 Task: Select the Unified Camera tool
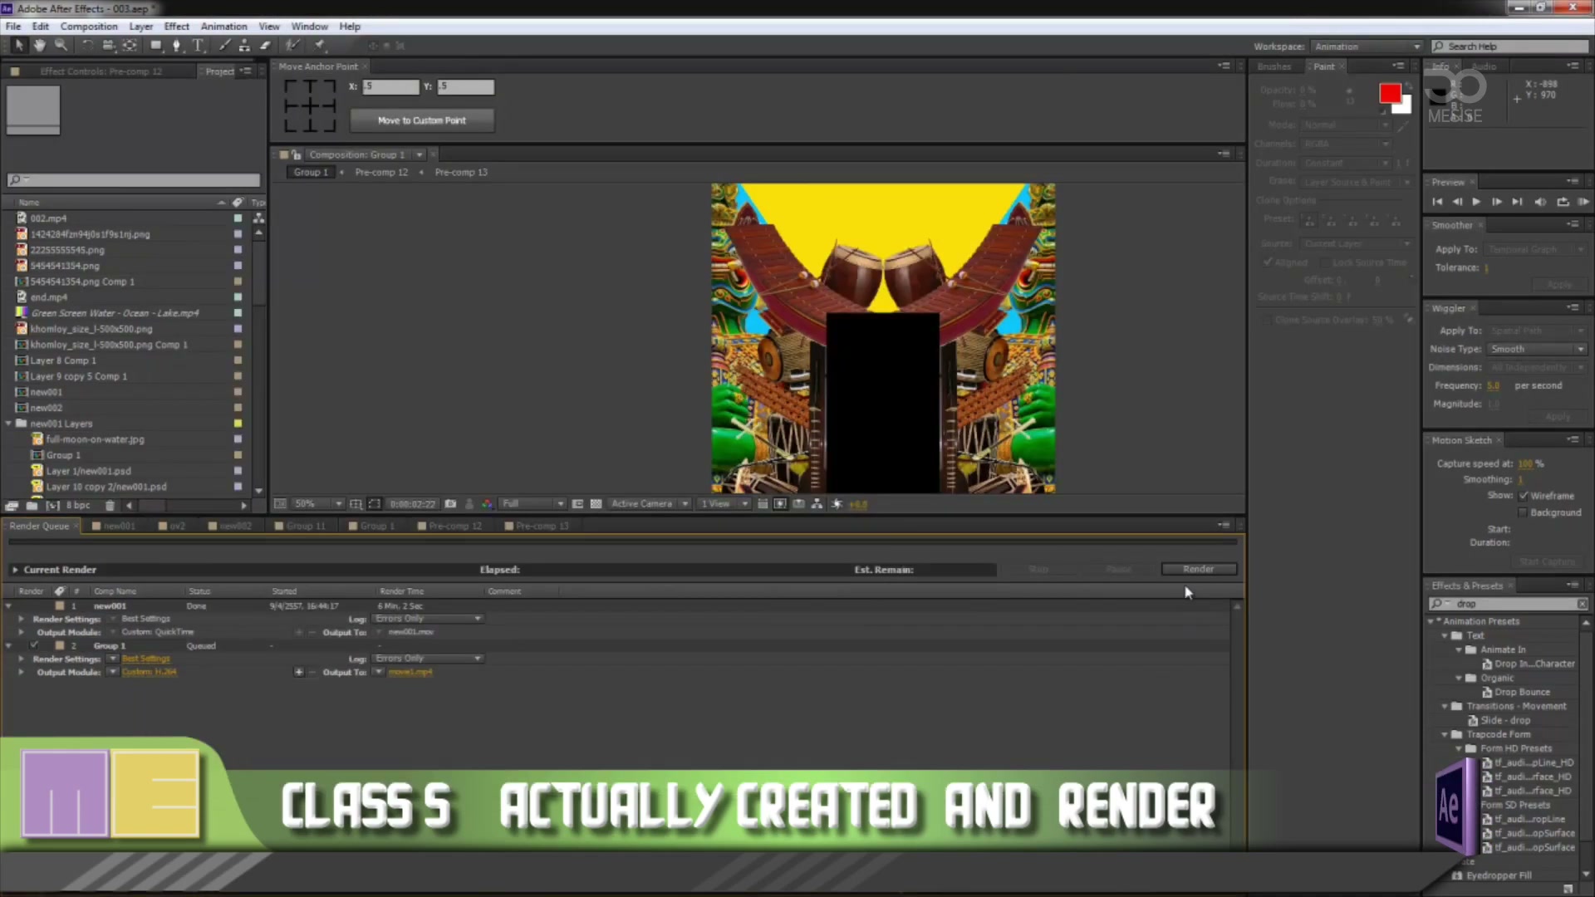pyautogui.click(x=108, y=46)
